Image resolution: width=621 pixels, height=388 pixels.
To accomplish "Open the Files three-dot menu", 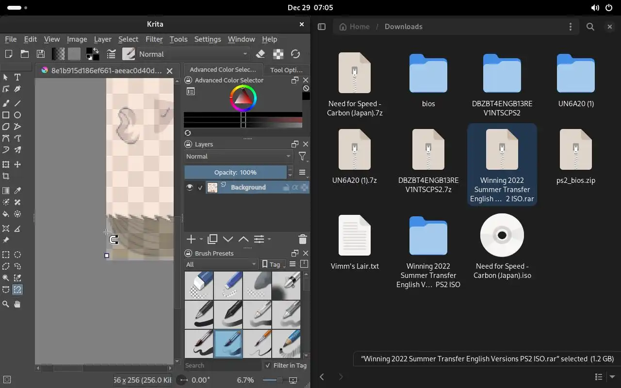I will 571,27.
